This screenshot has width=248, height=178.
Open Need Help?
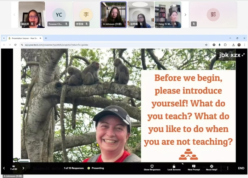click(x=212, y=168)
